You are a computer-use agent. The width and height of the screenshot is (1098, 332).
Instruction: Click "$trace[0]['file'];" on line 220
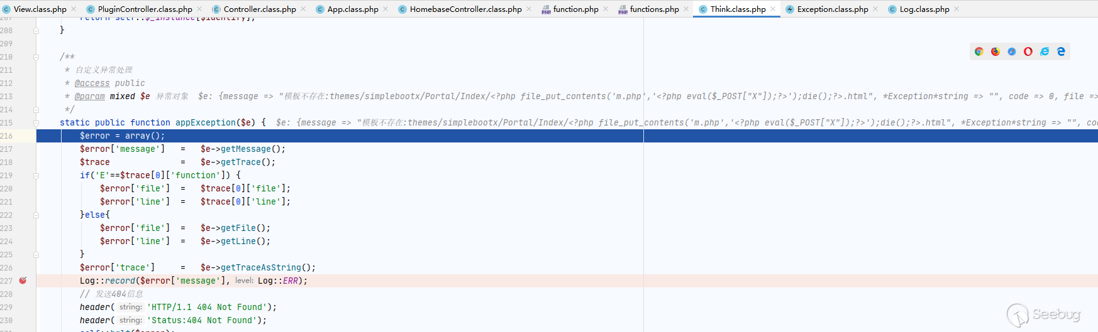(x=245, y=188)
